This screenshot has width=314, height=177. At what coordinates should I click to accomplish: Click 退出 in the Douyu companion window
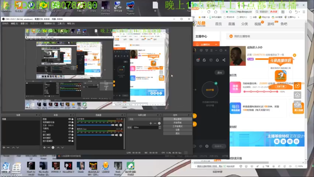[x=219, y=73]
